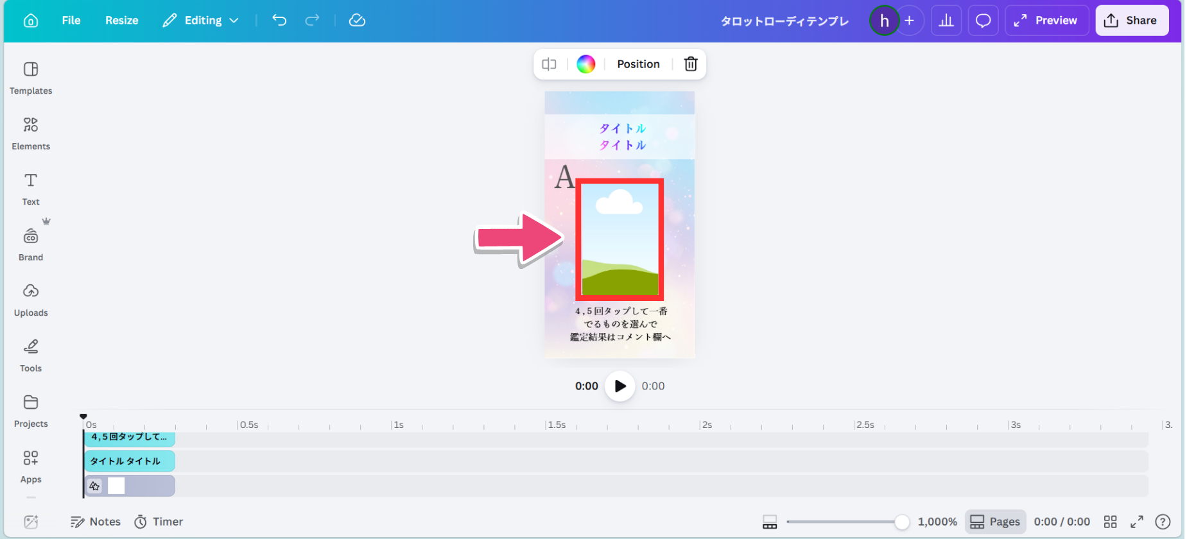Open the Apps panel
The height and width of the screenshot is (539, 1187).
tap(31, 466)
